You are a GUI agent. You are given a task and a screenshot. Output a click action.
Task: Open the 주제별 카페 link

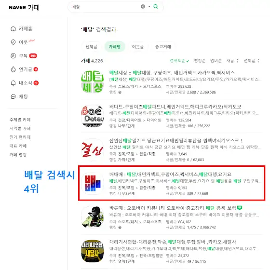pyautogui.click(x=20, y=120)
